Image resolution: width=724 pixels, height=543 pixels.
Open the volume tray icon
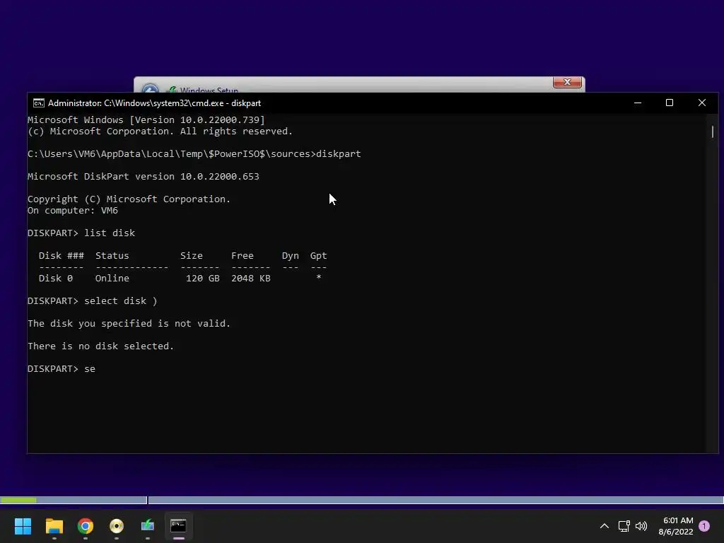coord(641,526)
